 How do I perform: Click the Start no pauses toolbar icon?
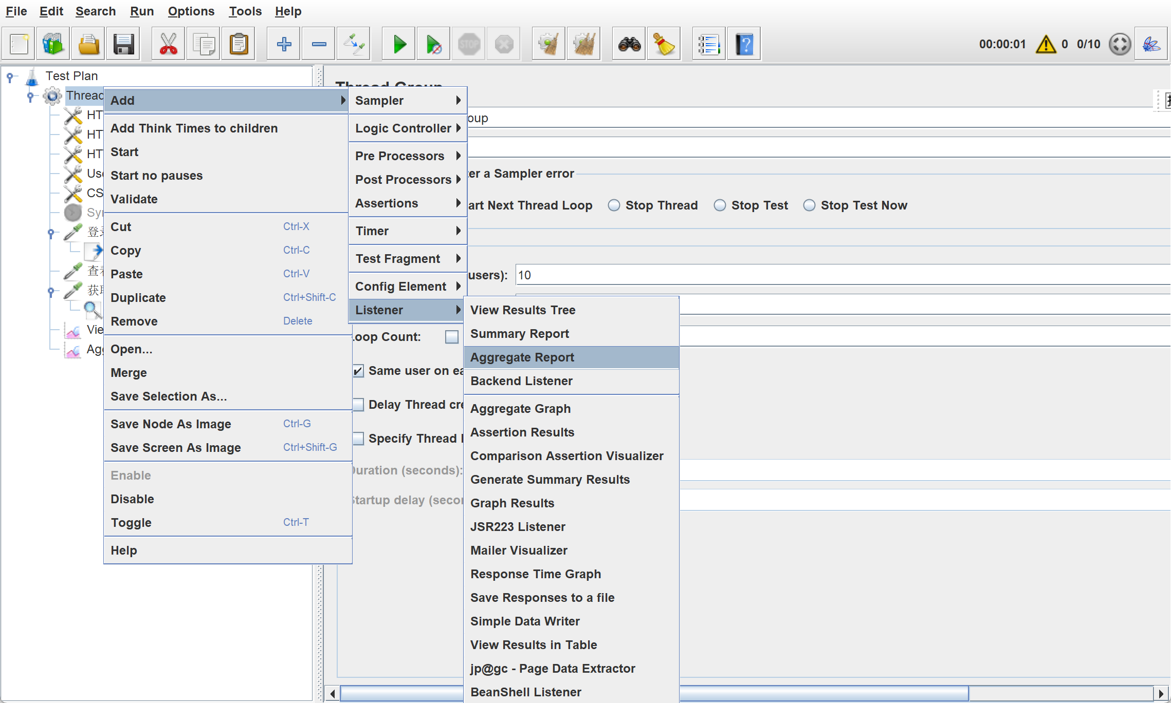(x=433, y=44)
